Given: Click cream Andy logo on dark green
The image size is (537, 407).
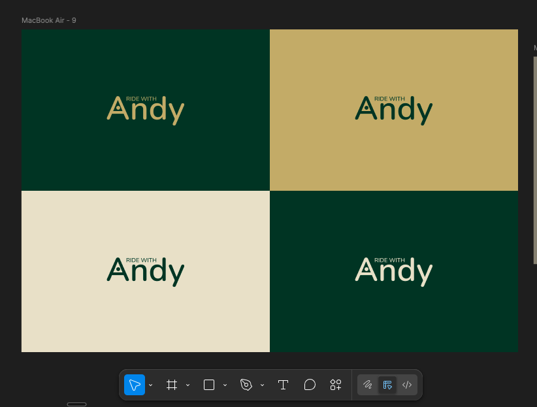Looking at the screenshot, I should pyautogui.click(x=394, y=272).
